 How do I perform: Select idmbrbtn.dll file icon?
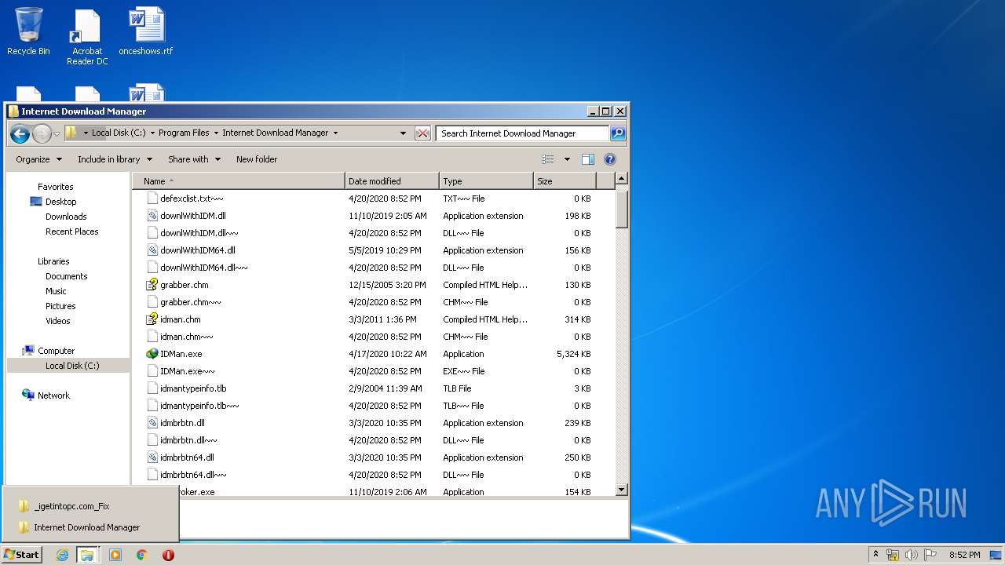[x=152, y=423]
